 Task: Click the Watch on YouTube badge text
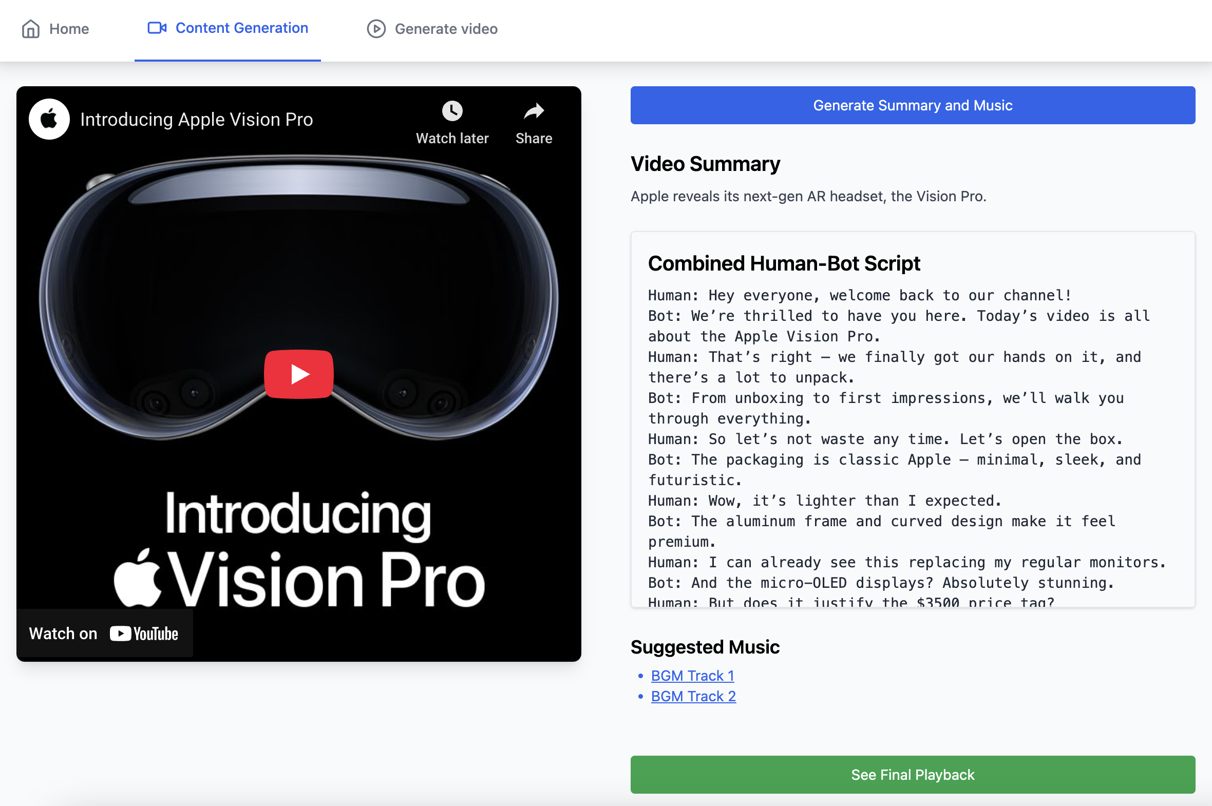(63, 634)
